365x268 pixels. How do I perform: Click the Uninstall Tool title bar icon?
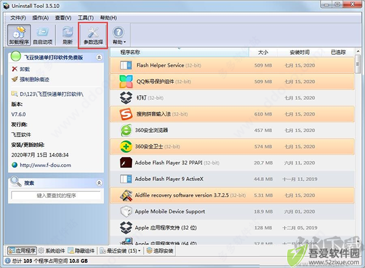(6, 6)
